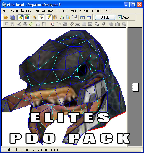Click the yellow folder Open file icon

6,17
